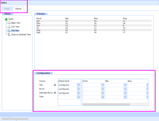Open Default Style editor for Total row
This screenshot has width=159, height=121.
click(x=79, y=97)
